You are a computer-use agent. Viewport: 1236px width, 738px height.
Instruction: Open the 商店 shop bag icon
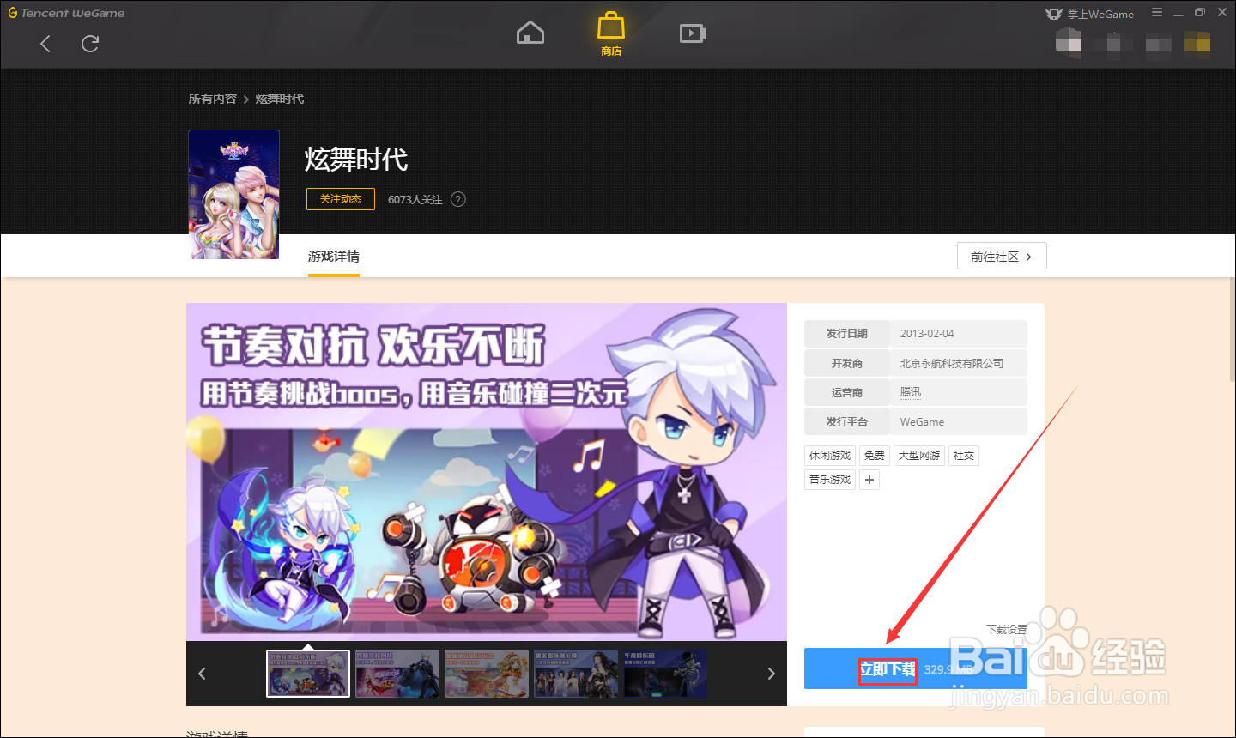tap(611, 34)
